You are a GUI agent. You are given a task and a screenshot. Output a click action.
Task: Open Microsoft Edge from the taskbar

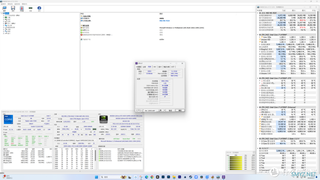click(x=147, y=177)
